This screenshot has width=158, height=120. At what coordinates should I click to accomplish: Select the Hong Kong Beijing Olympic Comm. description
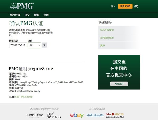pyautogui.click(x=51, y=83)
